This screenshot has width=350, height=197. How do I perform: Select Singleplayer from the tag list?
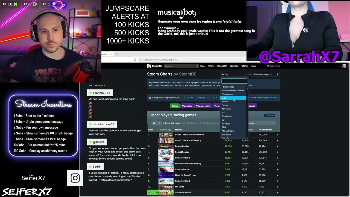pyautogui.click(x=233, y=94)
